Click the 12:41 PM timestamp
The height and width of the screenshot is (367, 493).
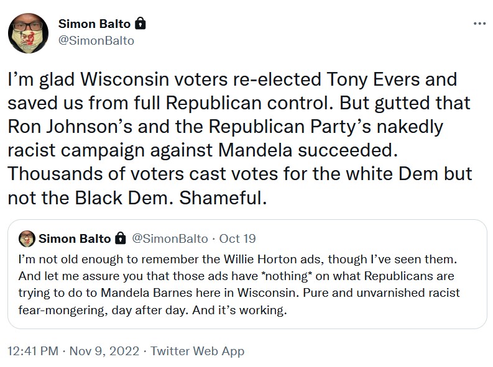(31, 351)
